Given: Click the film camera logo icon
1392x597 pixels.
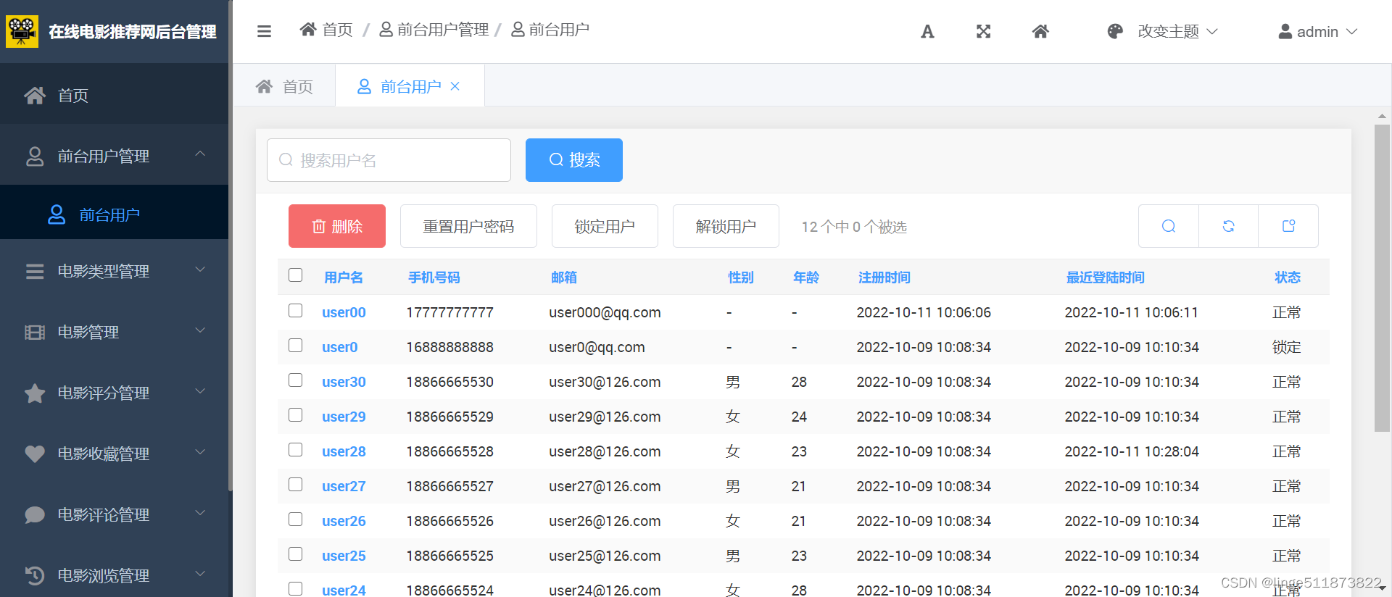Looking at the screenshot, I should [22, 31].
